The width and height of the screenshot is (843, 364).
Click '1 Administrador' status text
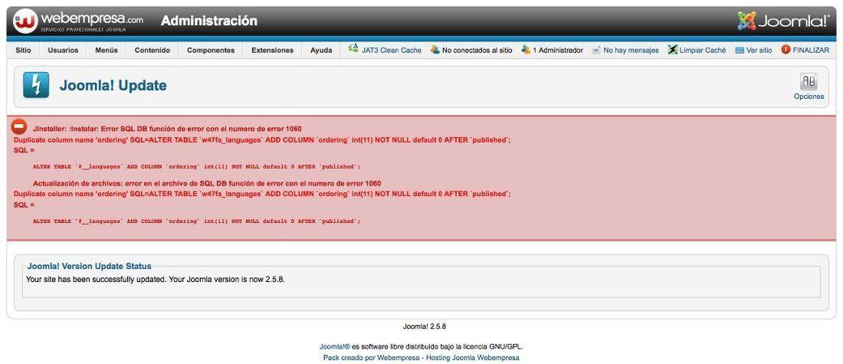pyautogui.click(x=558, y=50)
